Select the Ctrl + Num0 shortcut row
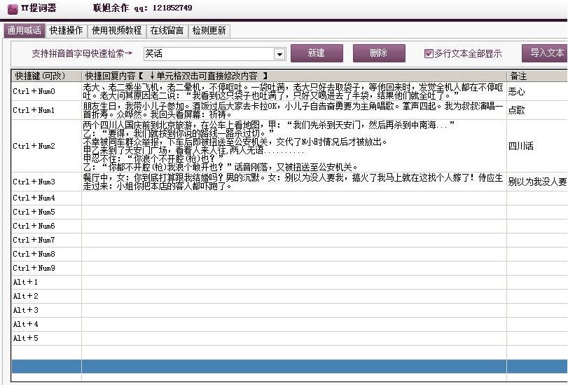The width and height of the screenshot is (568, 385). 46,91
